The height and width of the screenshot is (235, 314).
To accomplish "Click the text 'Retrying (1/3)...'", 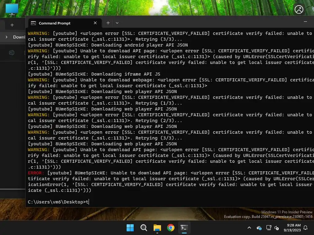I will (x=159, y=103).
